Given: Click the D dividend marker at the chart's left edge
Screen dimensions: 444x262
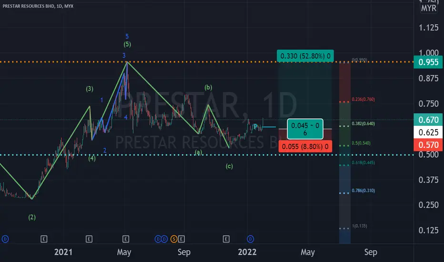Looking at the screenshot, I should click(x=5, y=239).
